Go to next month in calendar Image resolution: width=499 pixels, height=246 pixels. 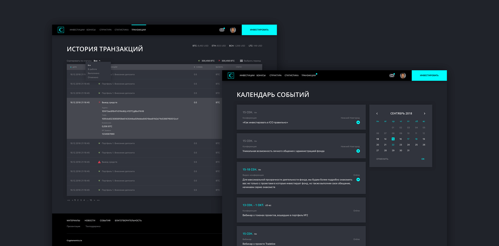click(x=424, y=114)
